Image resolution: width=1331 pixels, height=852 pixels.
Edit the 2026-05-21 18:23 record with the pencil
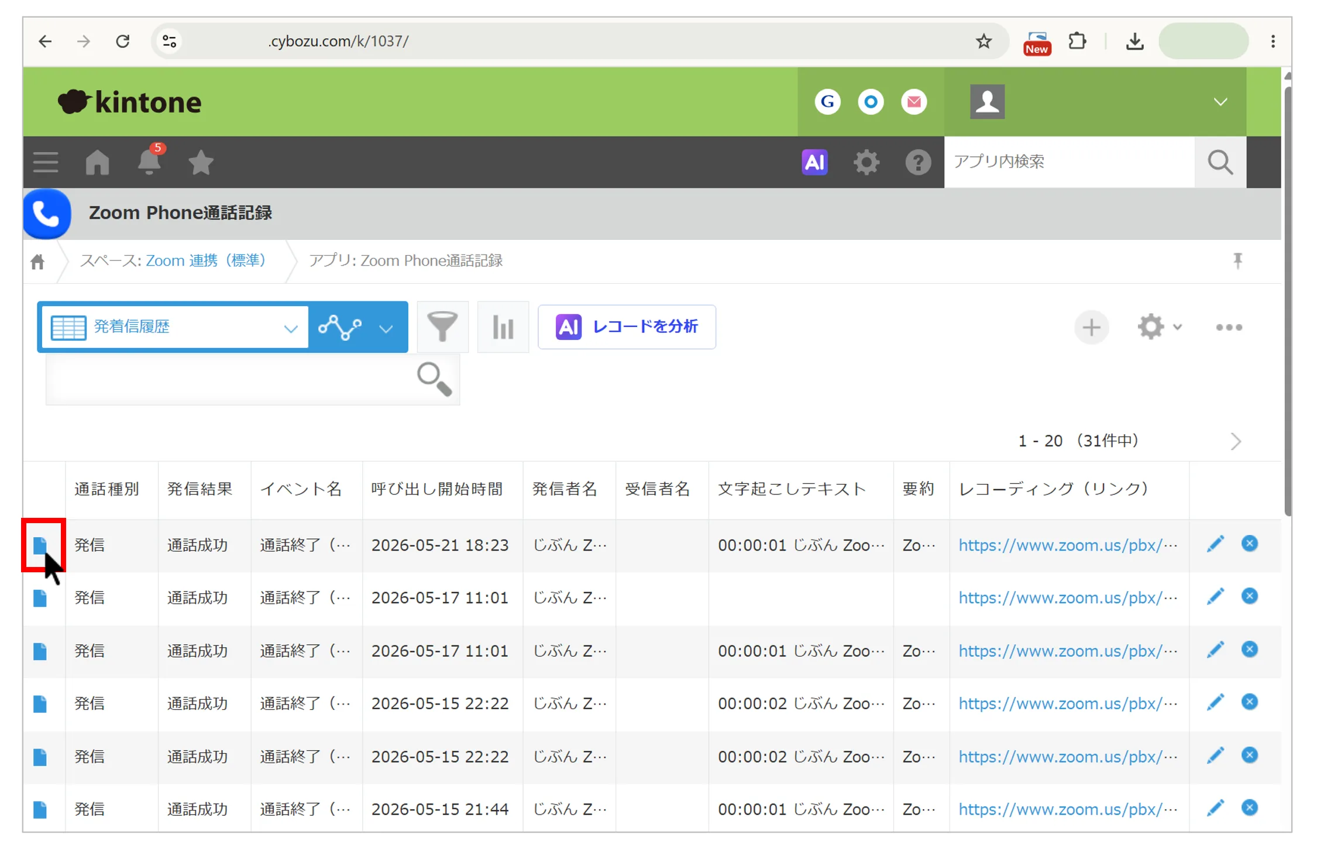pos(1216,544)
